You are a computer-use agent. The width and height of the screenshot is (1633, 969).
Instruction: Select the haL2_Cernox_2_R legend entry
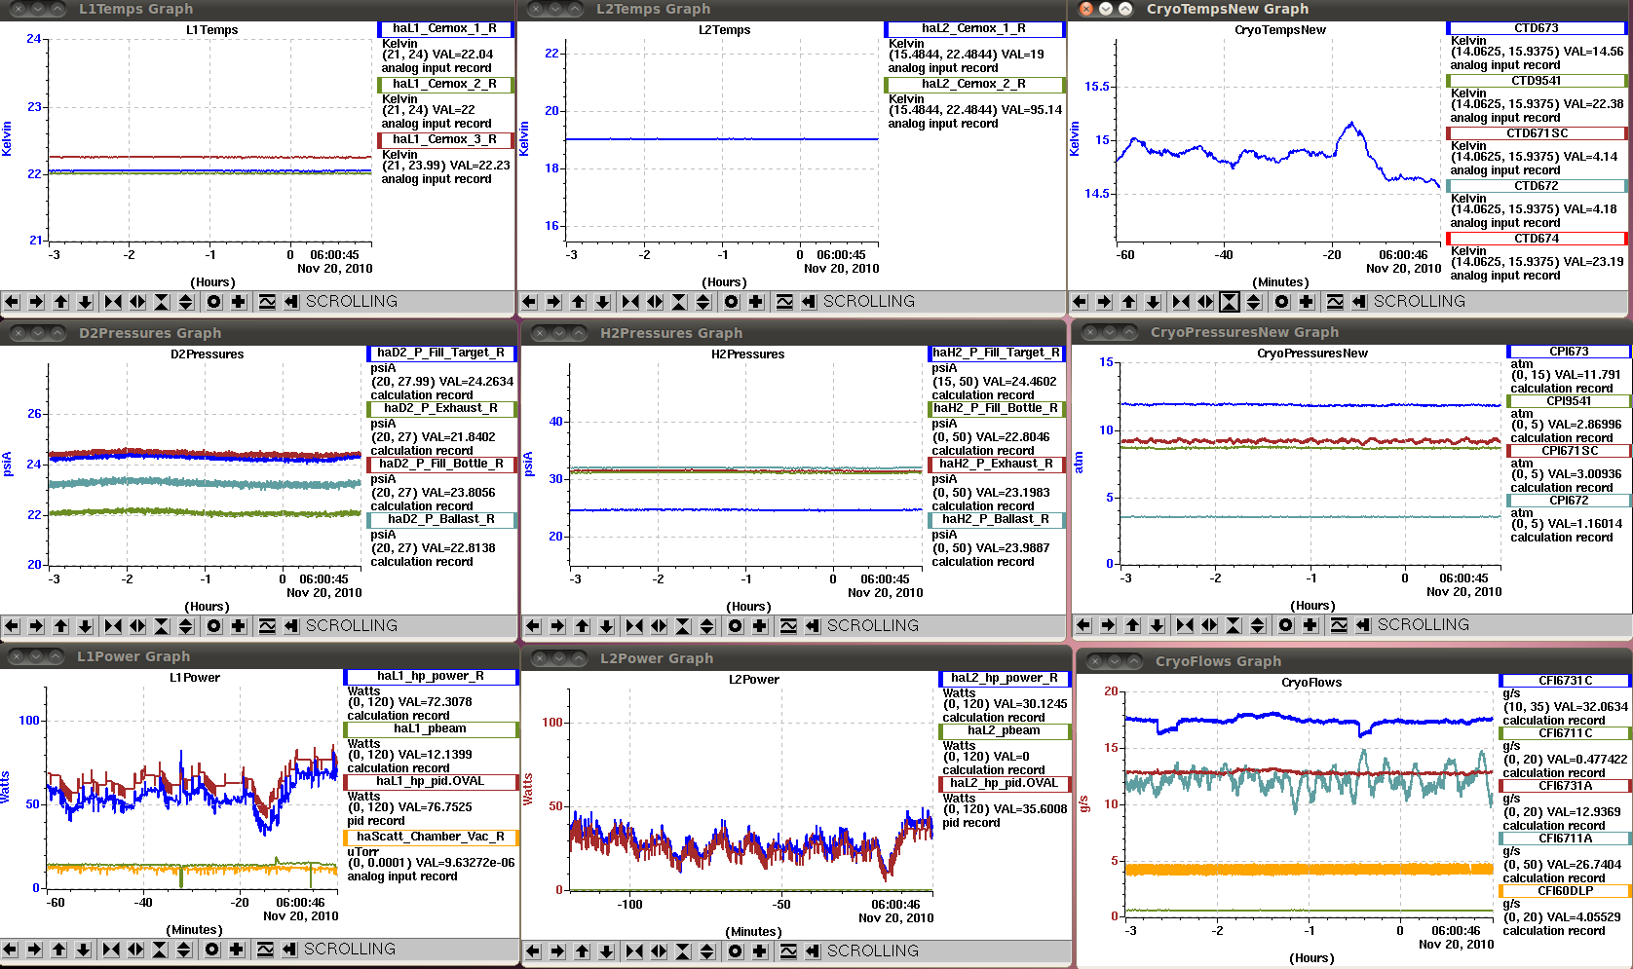pos(974,85)
